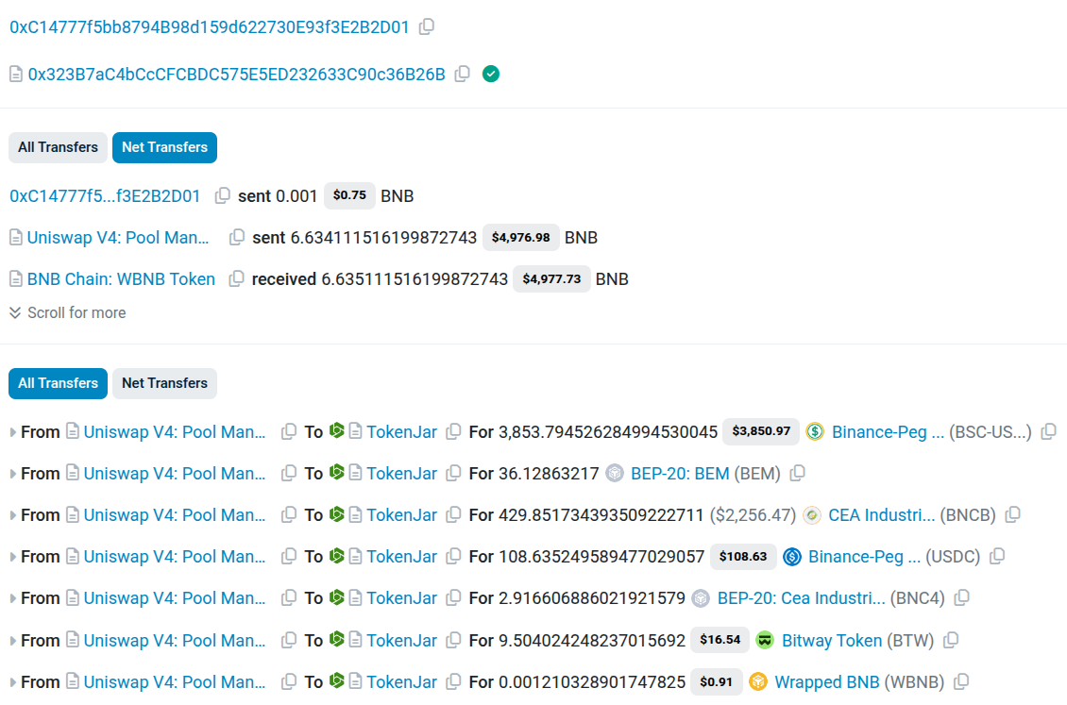Copy Pool Manager address in the BEM row
The height and width of the screenshot is (705, 1067).
click(x=289, y=473)
